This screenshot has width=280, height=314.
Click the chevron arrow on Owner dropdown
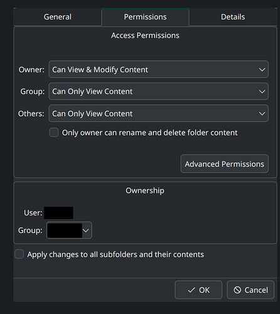[x=262, y=70]
